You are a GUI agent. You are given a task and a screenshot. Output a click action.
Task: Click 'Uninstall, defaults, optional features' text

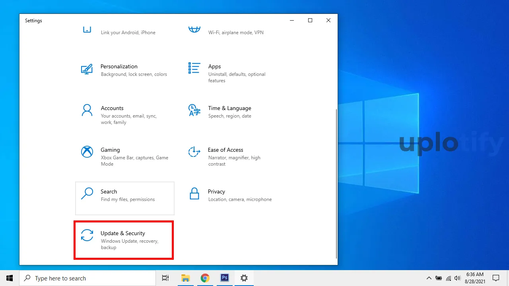(237, 77)
